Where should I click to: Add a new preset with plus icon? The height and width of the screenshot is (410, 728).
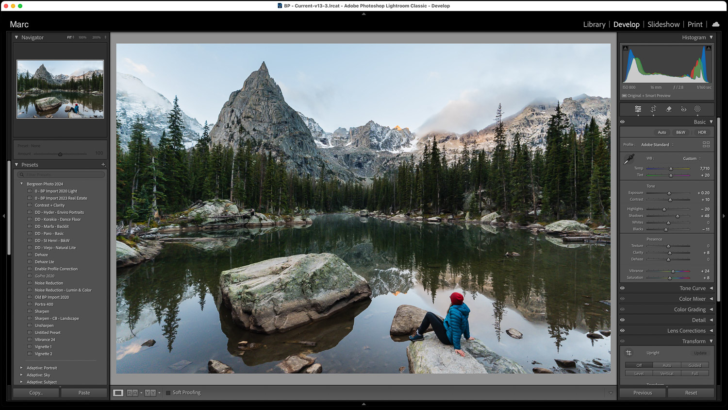click(x=103, y=165)
